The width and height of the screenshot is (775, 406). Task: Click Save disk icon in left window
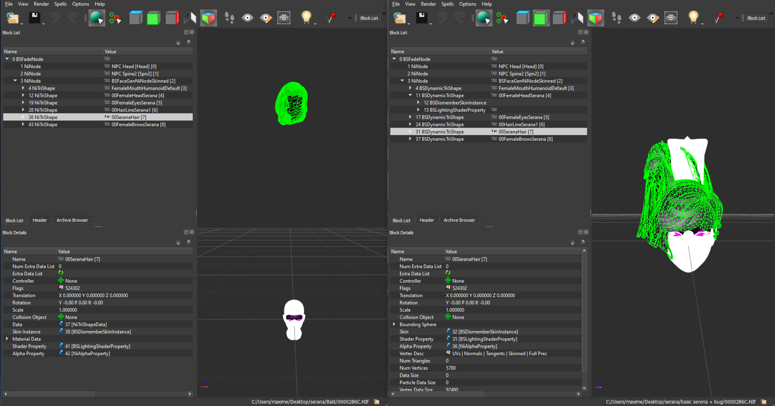(x=35, y=18)
